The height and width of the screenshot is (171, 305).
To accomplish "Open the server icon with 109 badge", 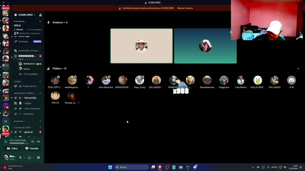I will click(6, 90).
